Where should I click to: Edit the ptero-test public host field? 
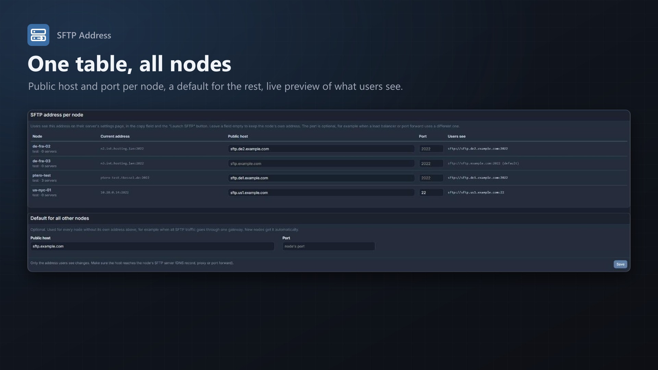pos(321,178)
